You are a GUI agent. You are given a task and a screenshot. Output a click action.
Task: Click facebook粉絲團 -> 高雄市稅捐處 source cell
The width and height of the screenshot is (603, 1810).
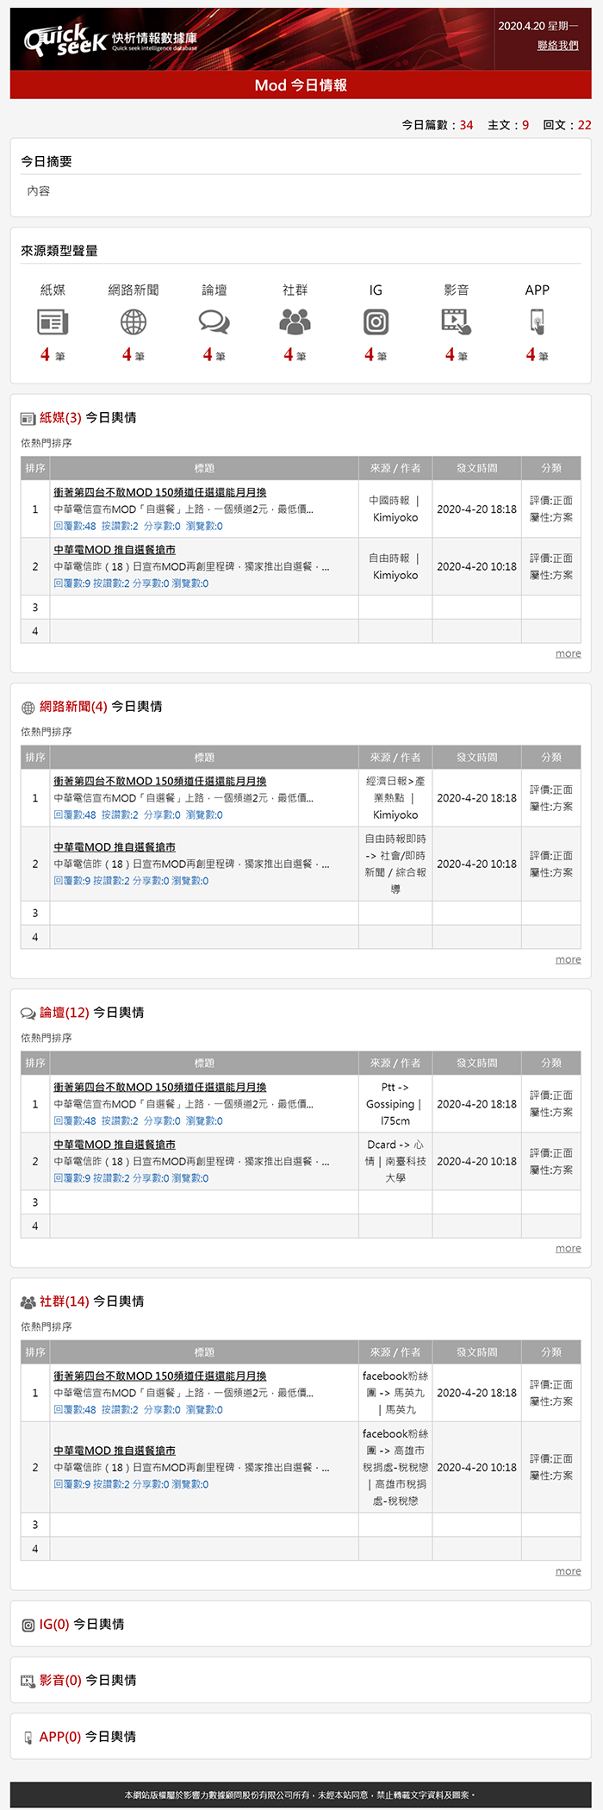click(395, 1467)
